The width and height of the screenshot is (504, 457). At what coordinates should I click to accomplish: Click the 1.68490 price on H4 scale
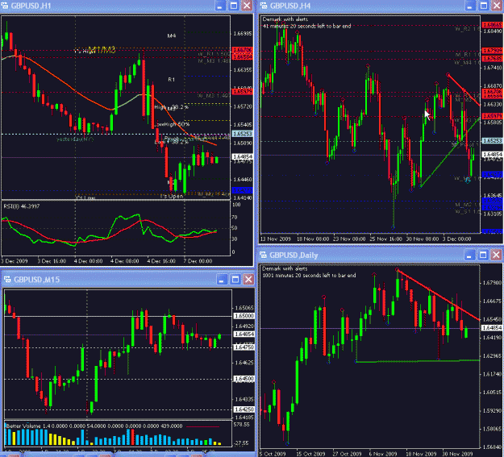493,31
